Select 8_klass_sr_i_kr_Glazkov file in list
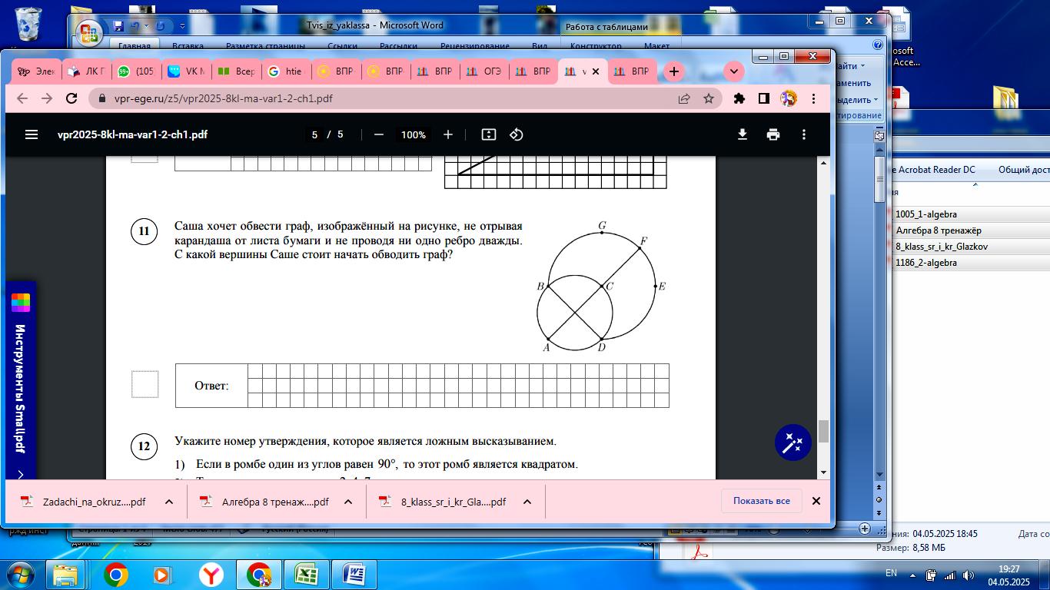The width and height of the screenshot is (1050, 590). coord(942,247)
